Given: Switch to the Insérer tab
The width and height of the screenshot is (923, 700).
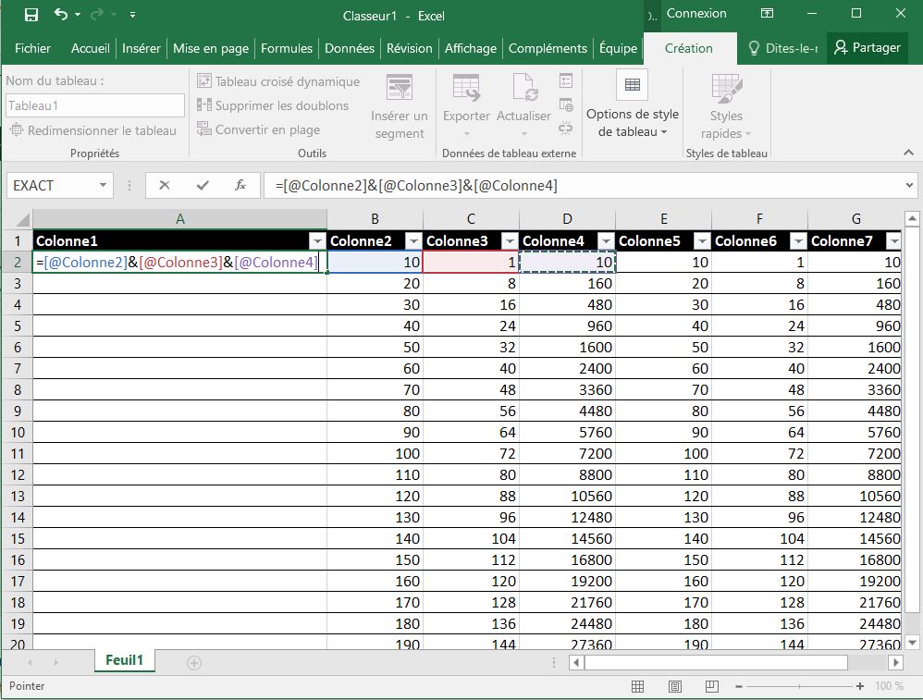Looking at the screenshot, I should coord(142,48).
